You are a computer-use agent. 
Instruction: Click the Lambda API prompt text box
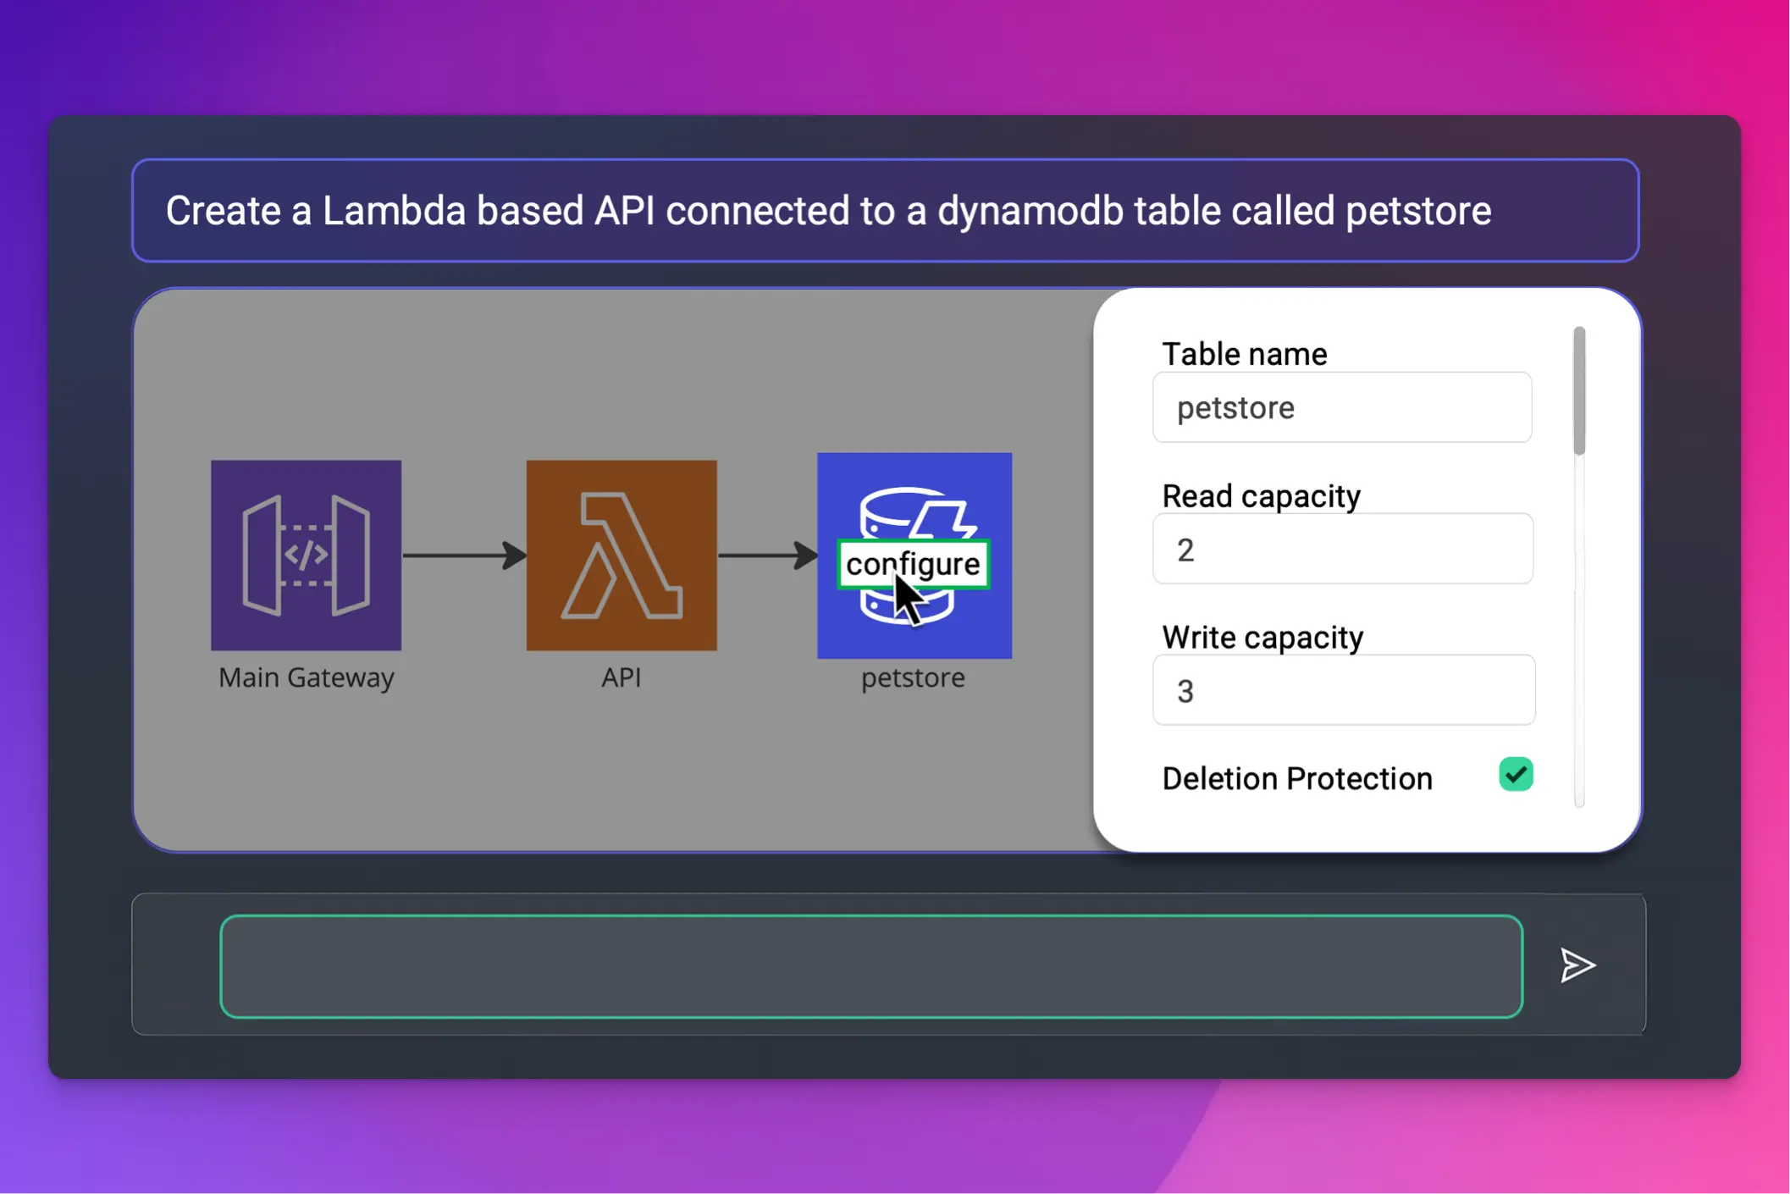[x=885, y=210]
